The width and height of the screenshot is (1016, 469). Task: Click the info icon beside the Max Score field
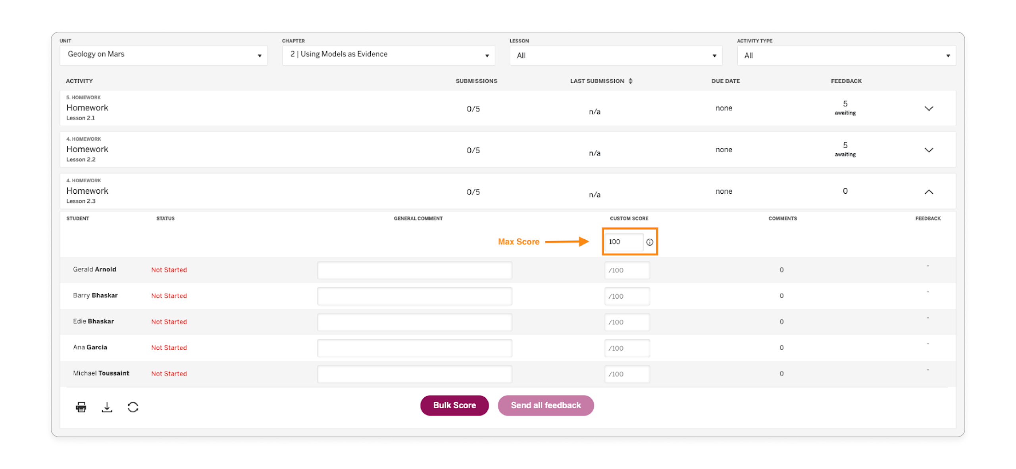coord(650,242)
